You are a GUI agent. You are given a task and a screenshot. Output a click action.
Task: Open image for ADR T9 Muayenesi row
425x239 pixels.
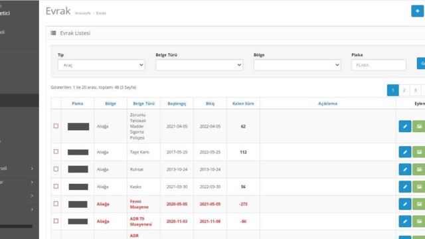419,221
